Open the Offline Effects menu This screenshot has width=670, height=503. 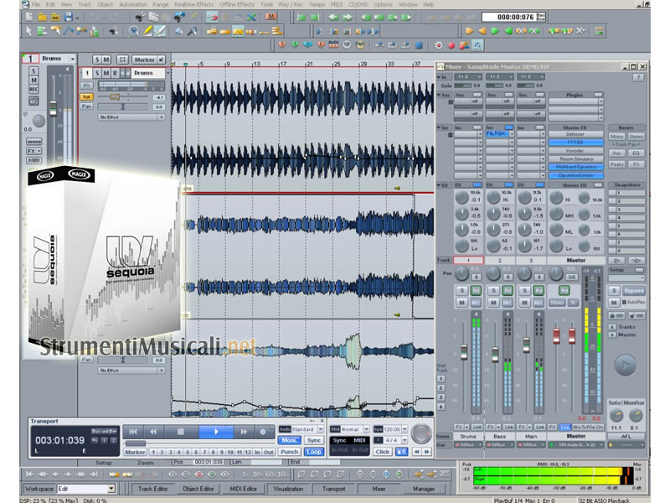(237, 4)
